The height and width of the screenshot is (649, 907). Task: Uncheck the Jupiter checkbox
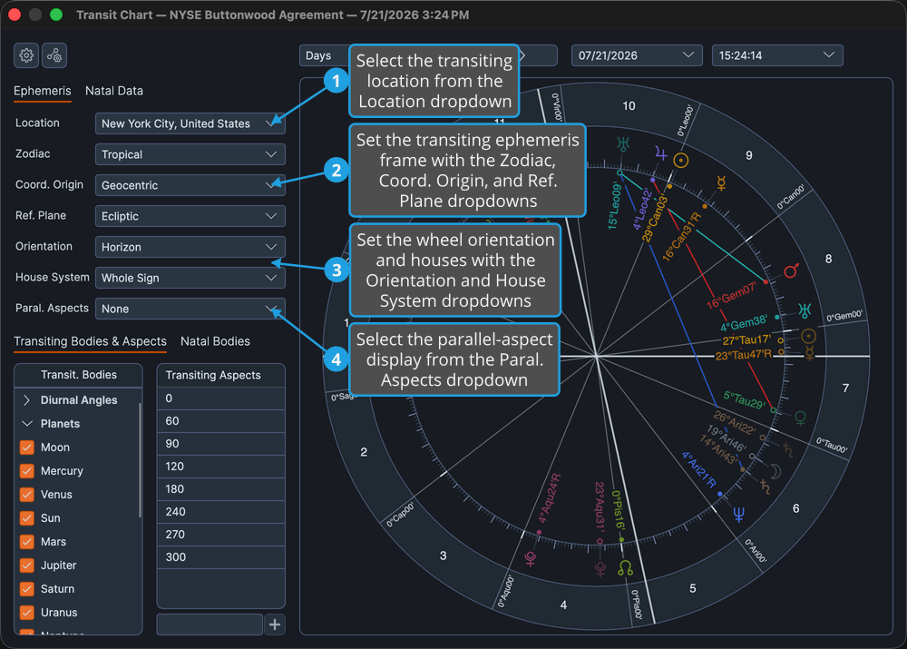[26, 565]
